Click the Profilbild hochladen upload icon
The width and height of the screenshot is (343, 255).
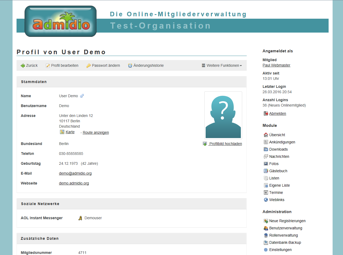(205, 144)
